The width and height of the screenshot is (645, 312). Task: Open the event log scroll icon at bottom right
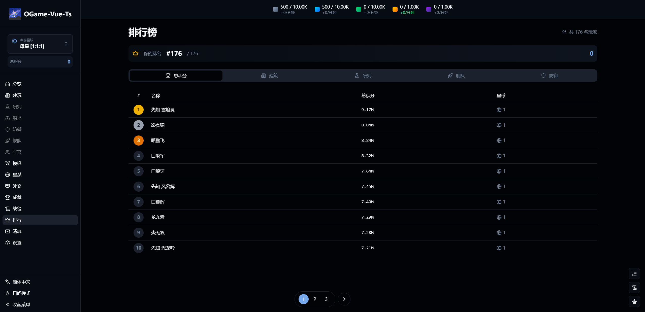tap(634, 287)
